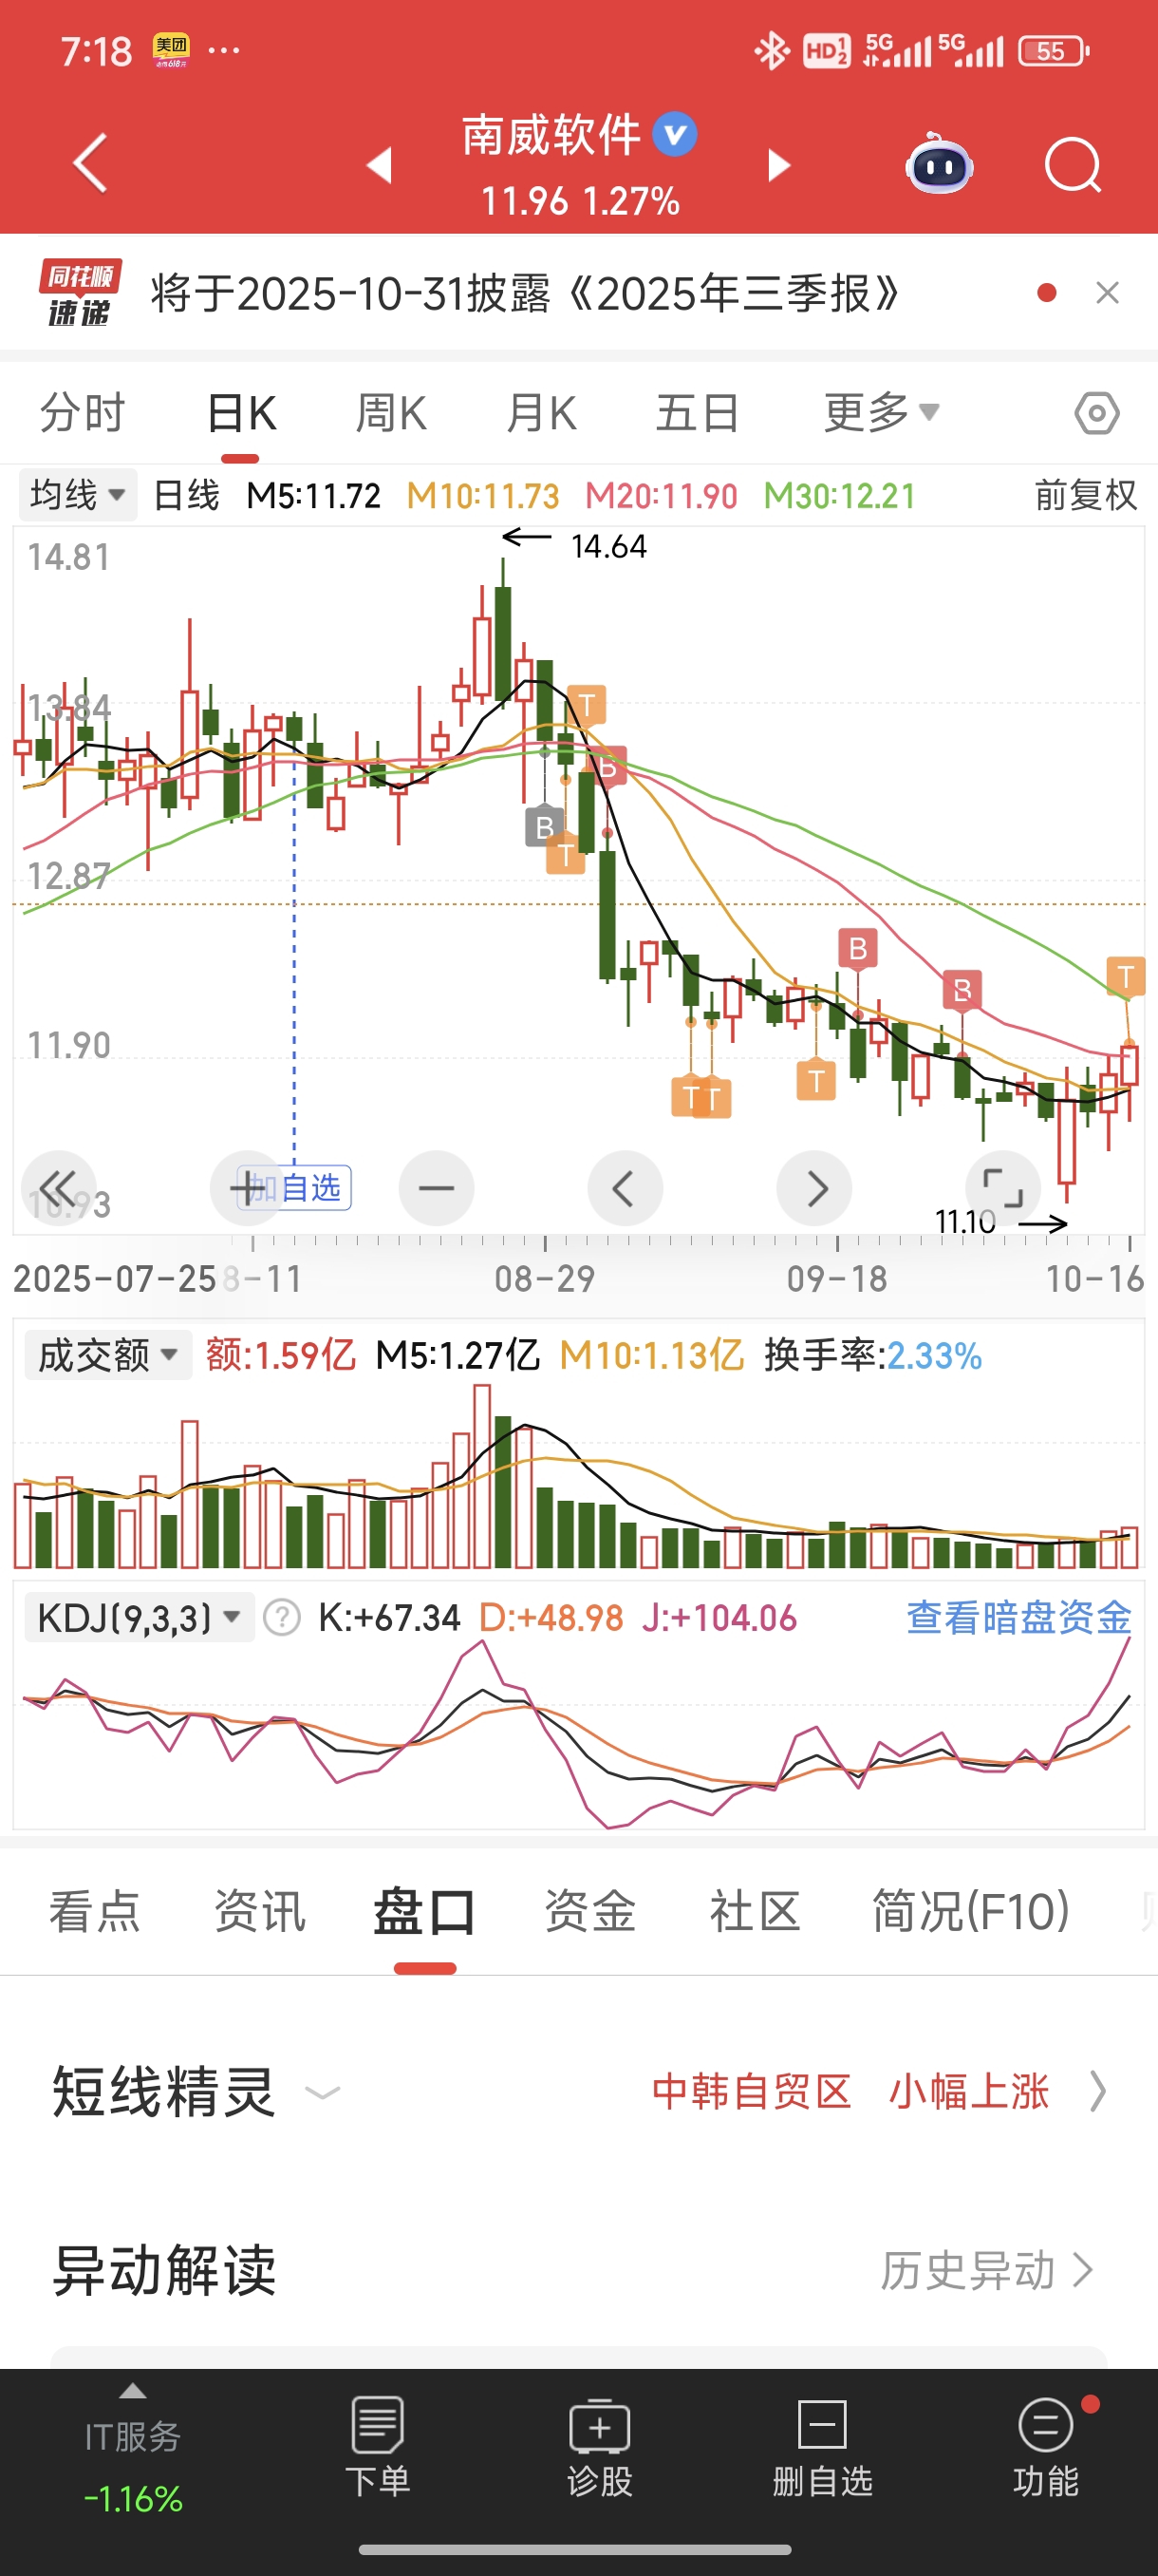Open 查看暗盘资金 link
Image resolution: width=1158 pixels, height=2576 pixels.
click(x=1018, y=1617)
